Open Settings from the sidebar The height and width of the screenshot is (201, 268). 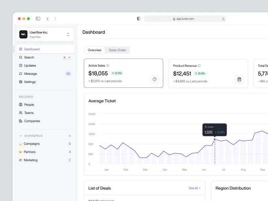point(30,82)
